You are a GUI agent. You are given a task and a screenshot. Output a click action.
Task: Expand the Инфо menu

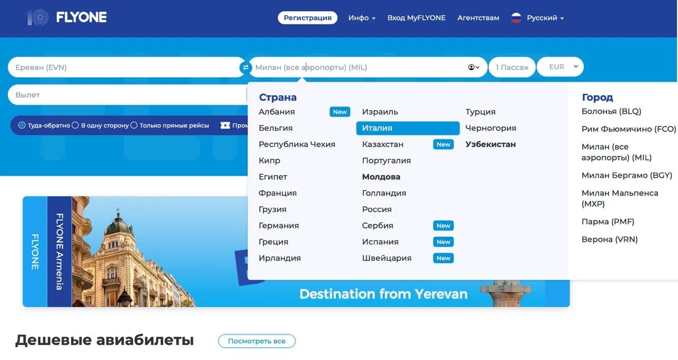(x=362, y=18)
